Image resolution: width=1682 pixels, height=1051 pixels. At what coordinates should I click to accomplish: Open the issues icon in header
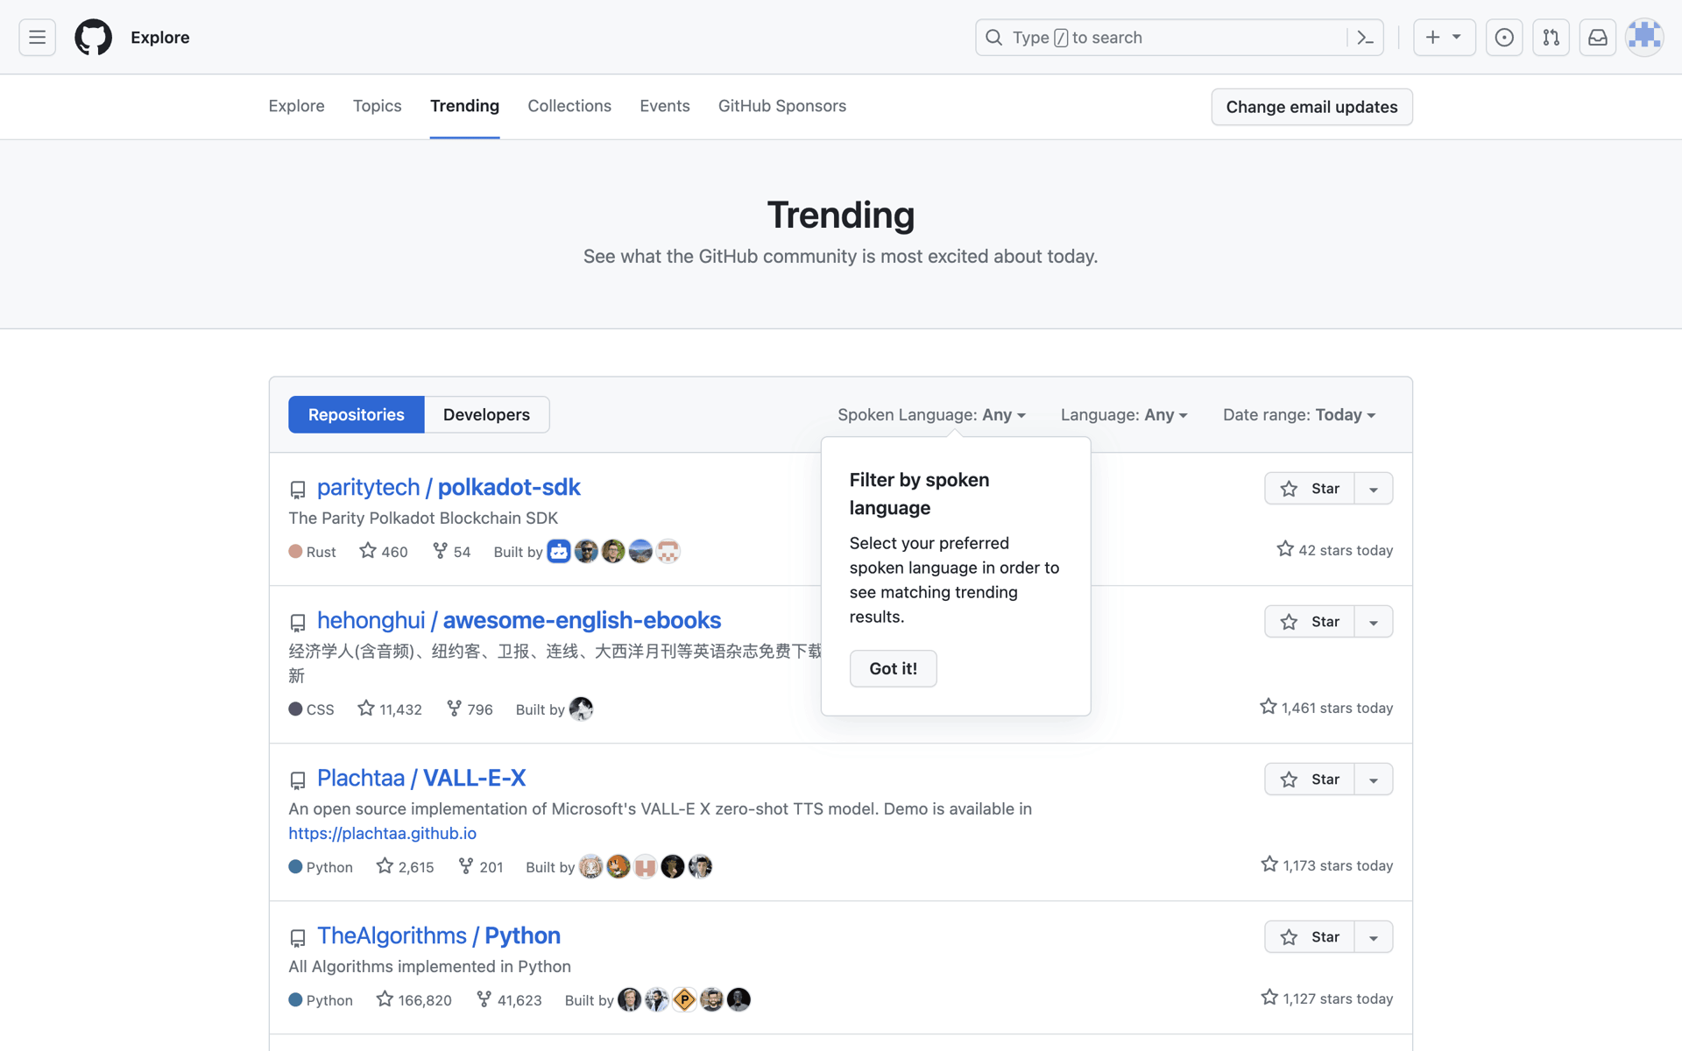pos(1504,38)
